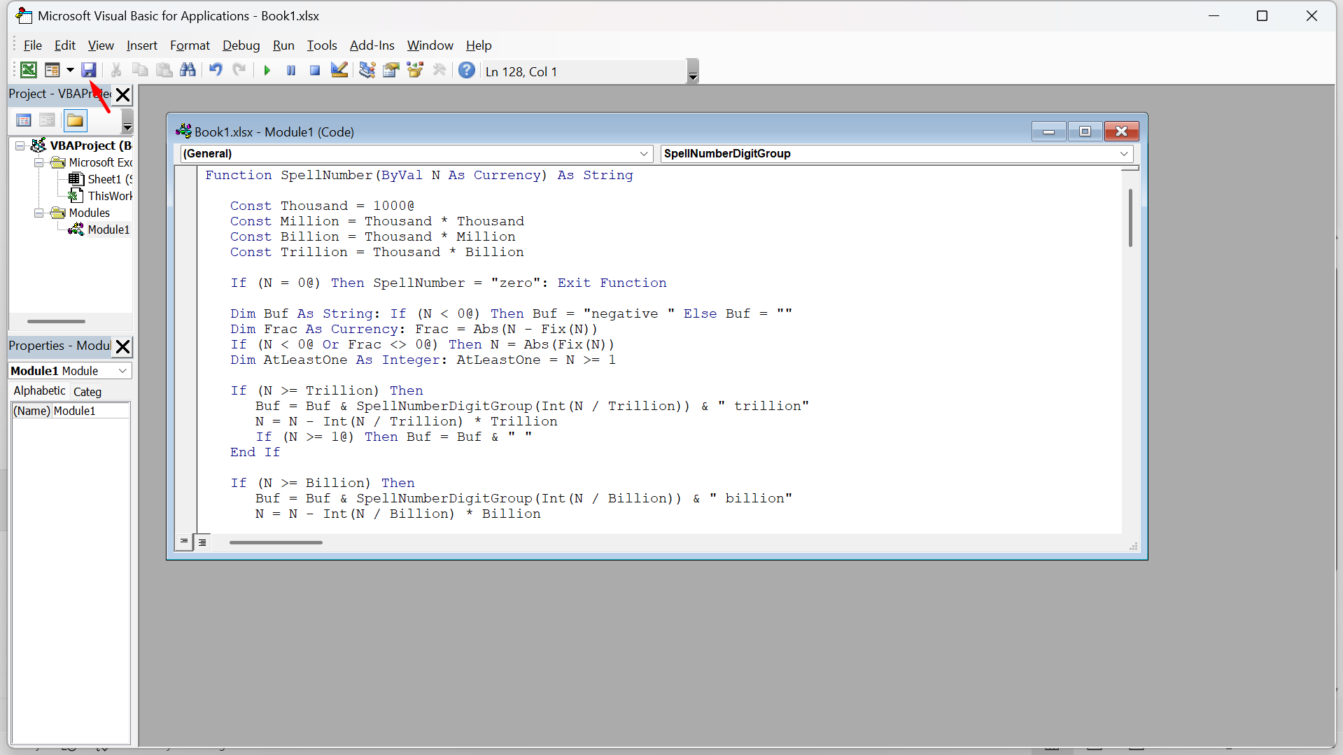The width and height of the screenshot is (1343, 755).
Task: Click View Object icon in Project pane
Action: [x=47, y=120]
